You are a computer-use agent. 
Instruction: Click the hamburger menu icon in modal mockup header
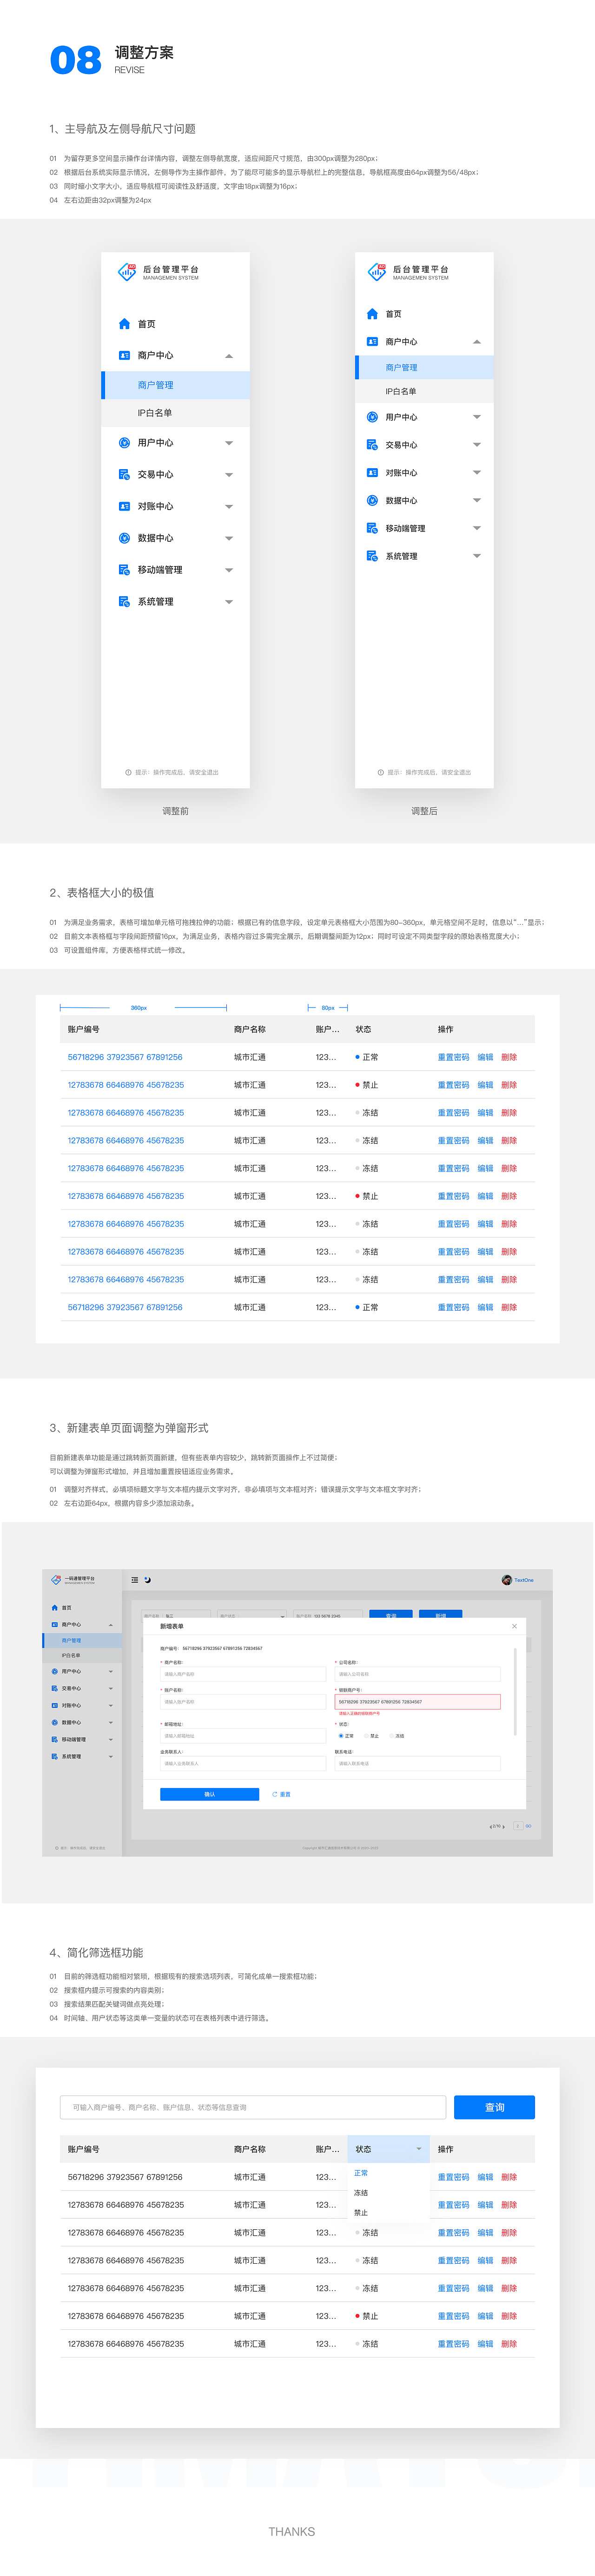(135, 1580)
